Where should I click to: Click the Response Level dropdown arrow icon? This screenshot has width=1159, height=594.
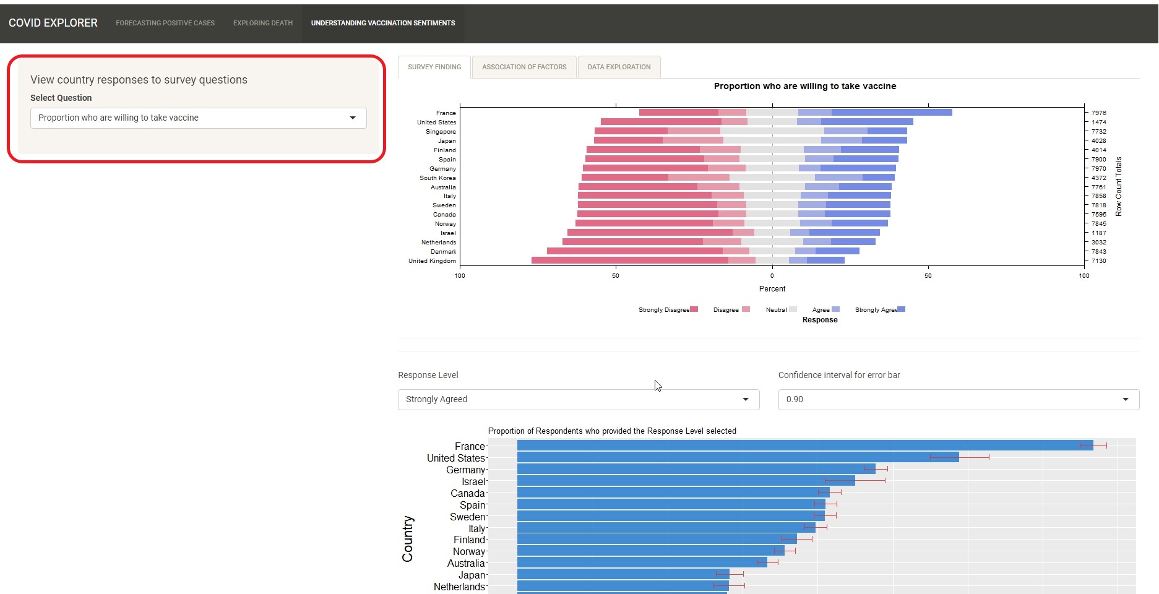pos(746,400)
